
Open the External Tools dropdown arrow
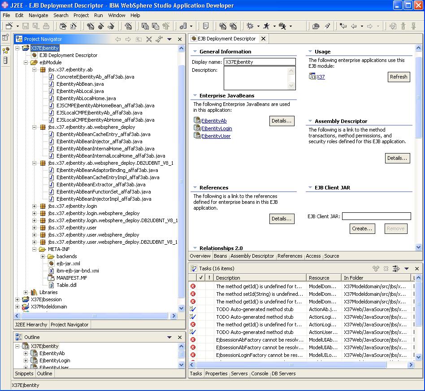pyautogui.click(x=291, y=26)
